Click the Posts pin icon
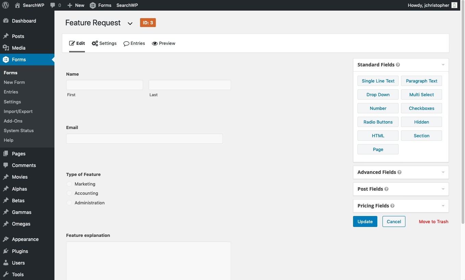 (x=6, y=36)
